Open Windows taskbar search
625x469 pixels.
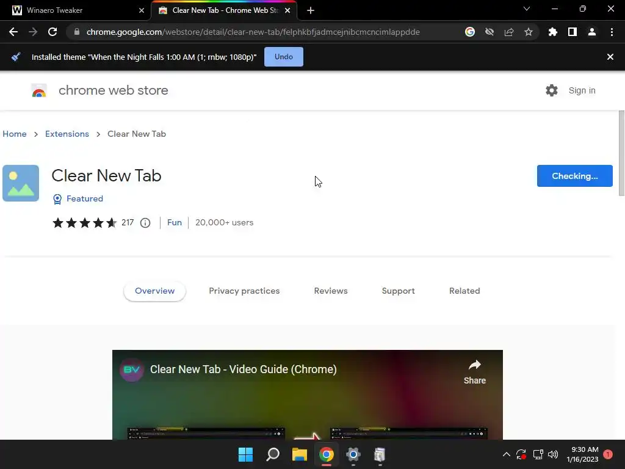point(273,454)
